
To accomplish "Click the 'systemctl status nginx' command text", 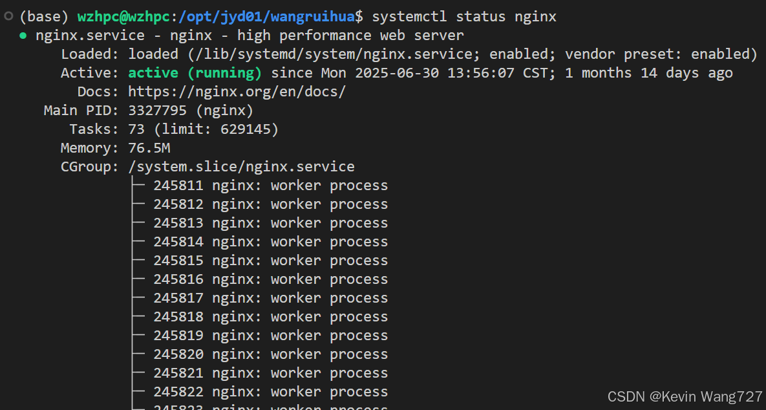I will (464, 17).
